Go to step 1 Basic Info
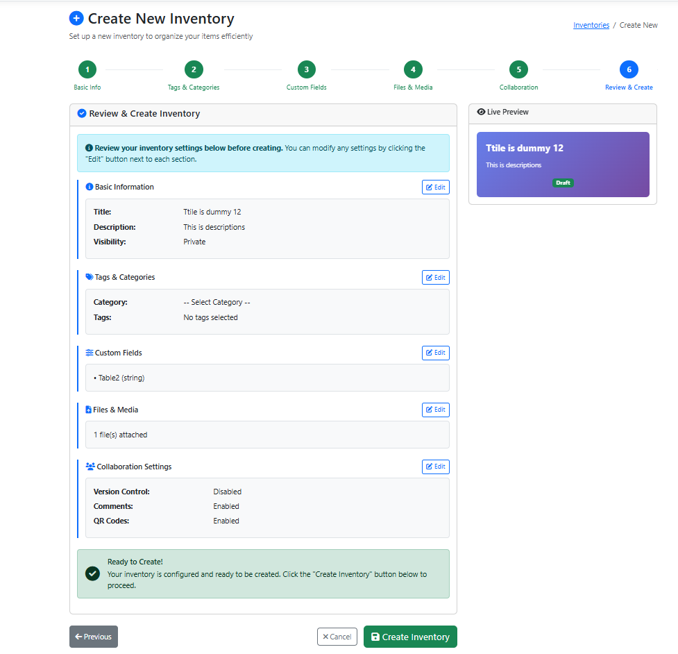This screenshot has width=678, height=654. click(x=87, y=69)
